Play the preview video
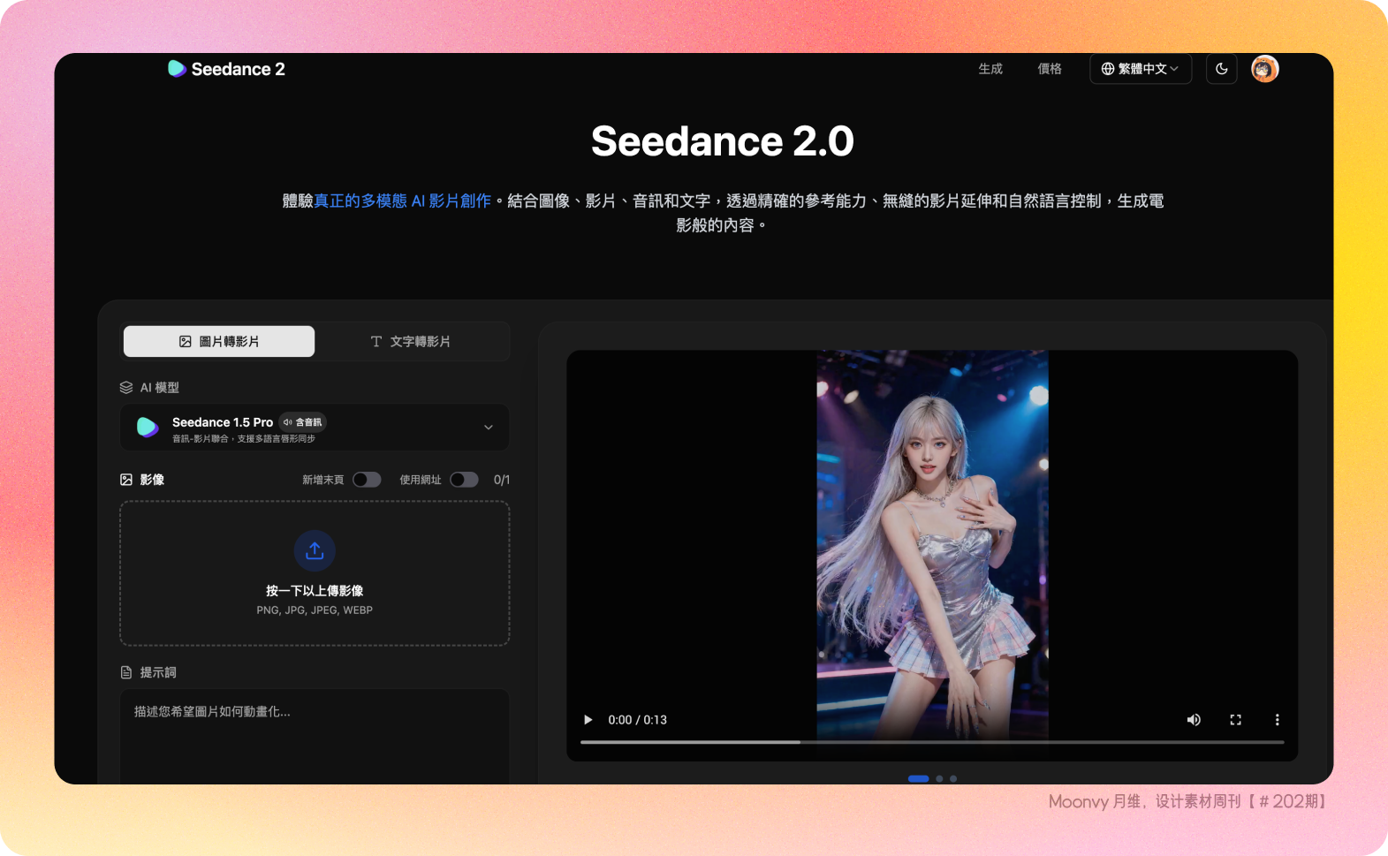Viewport: 1388px width, 856px height. (x=588, y=720)
